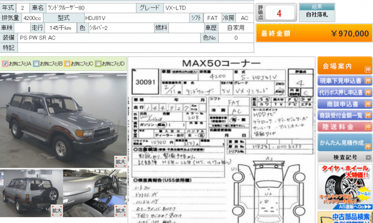Open the 陸送料金 transport fee page

345,127
